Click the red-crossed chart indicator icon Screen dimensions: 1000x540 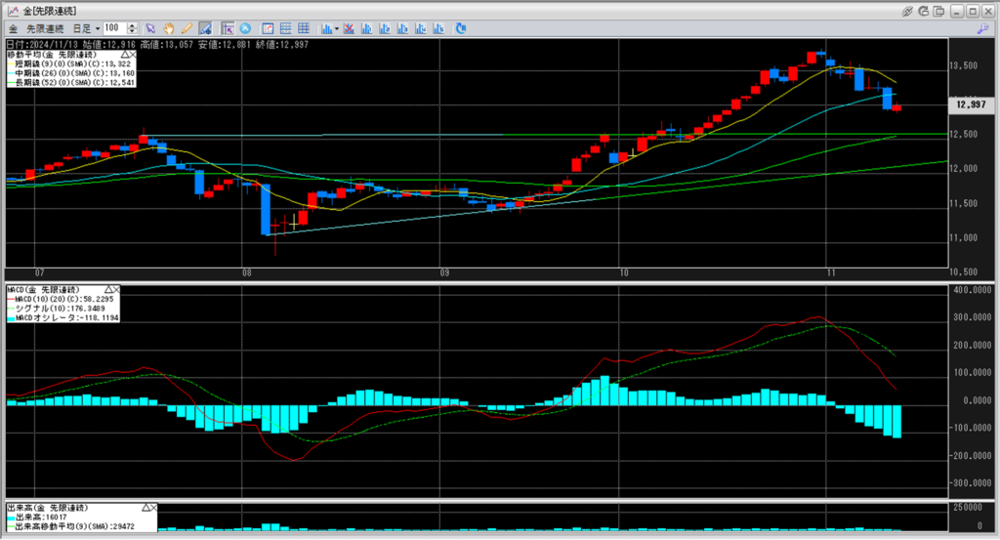(347, 28)
